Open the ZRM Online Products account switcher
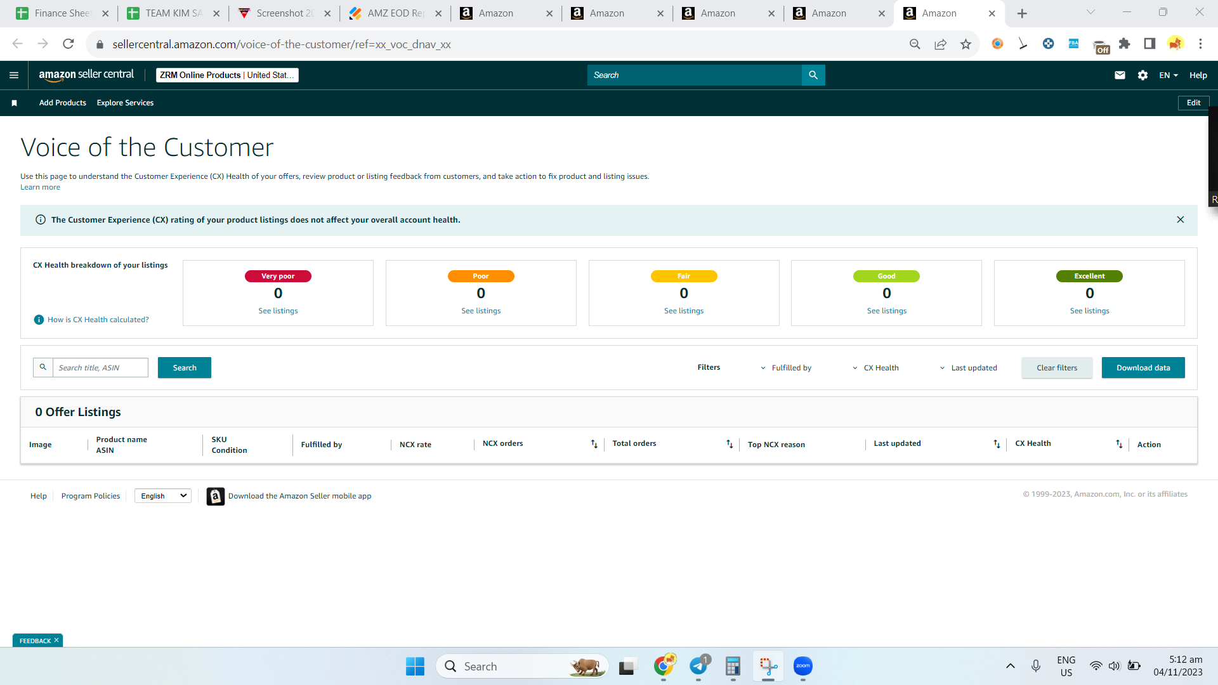Image resolution: width=1218 pixels, height=685 pixels. pyautogui.click(x=227, y=75)
